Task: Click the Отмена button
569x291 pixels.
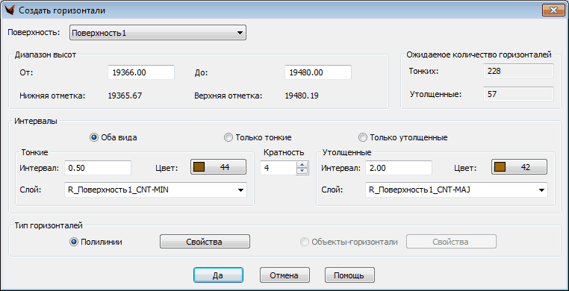Action: [284, 275]
